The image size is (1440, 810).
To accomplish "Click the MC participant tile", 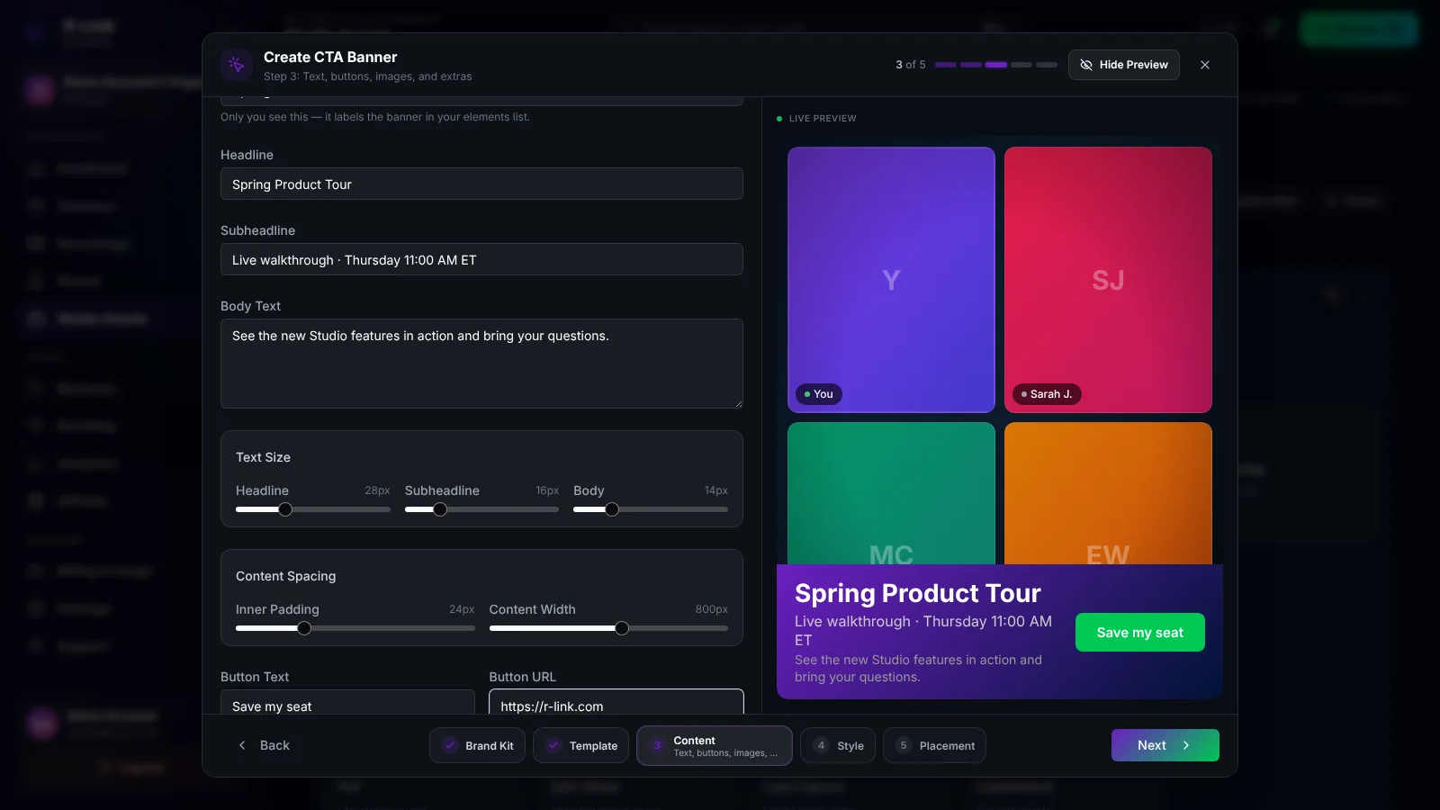I will point(891,493).
